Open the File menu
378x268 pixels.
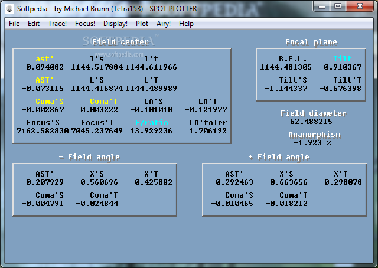14,24
